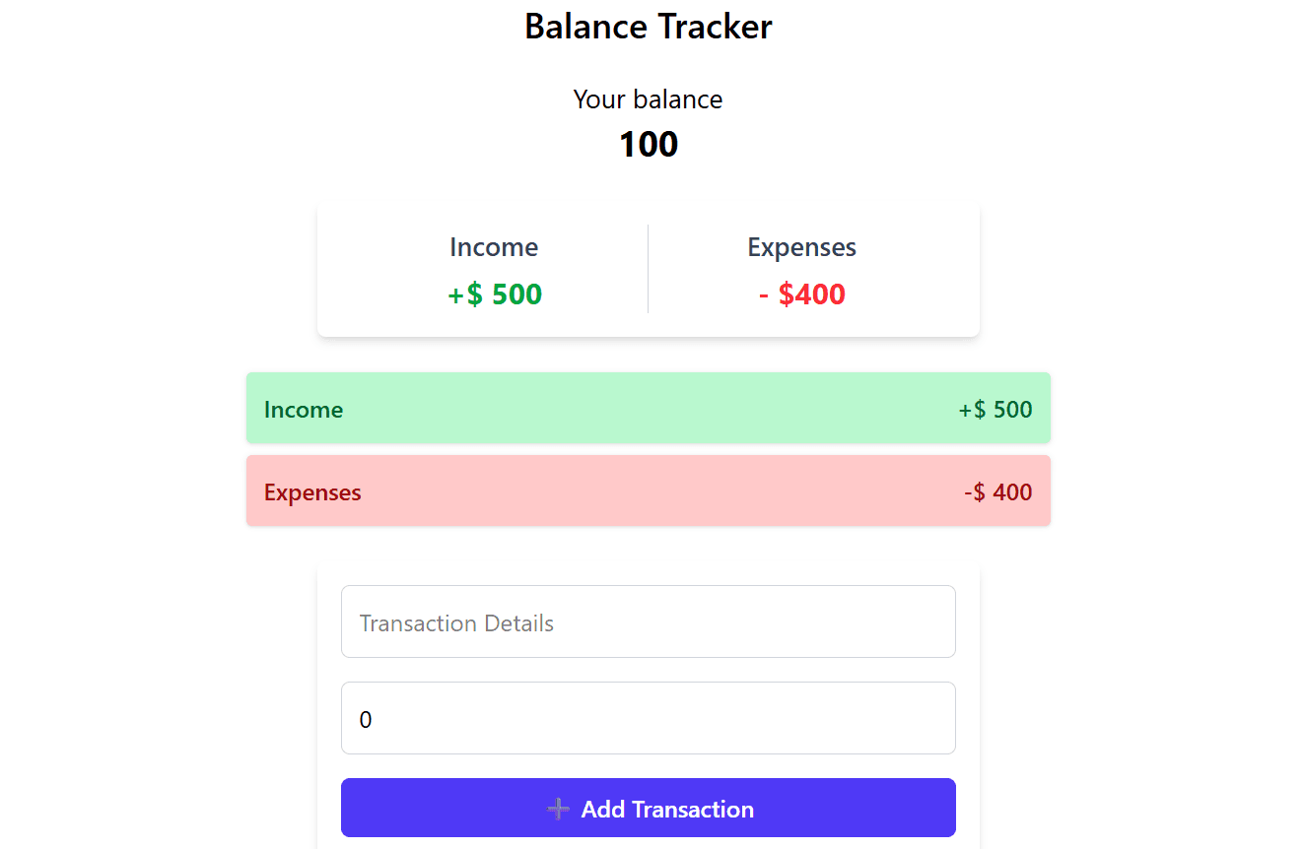Viewport: 1304px width, 849px height.
Task: Click the Expenses word in the red row
Action: click(x=312, y=491)
